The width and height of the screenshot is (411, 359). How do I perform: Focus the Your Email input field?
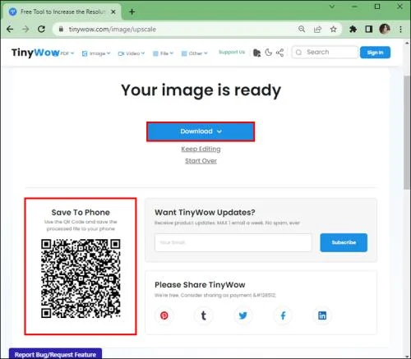pos(233,242)
